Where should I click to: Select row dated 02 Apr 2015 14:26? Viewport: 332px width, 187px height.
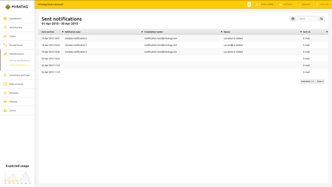(x=183, y=59)
